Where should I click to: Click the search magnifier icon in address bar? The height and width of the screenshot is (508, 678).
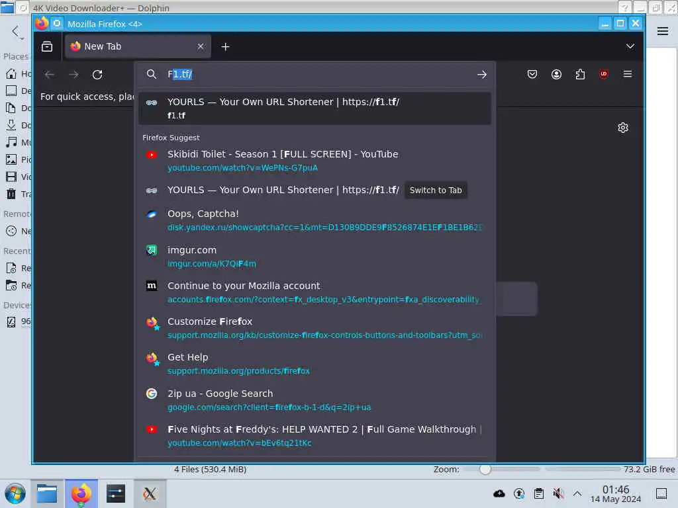pos(152,74)
